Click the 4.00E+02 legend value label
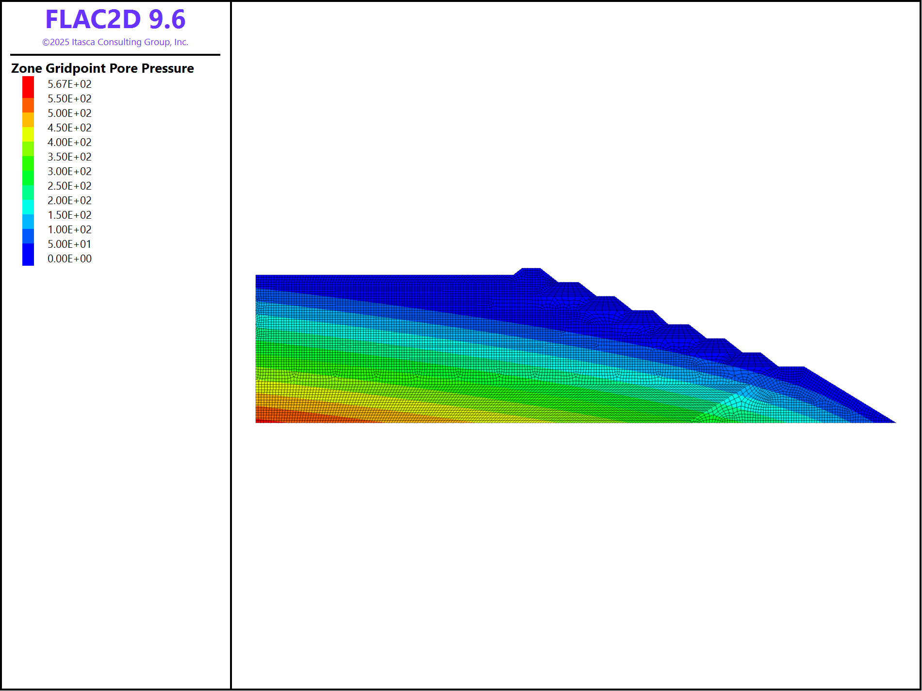Viewport: 922px width, 691px height. [69, 143]
